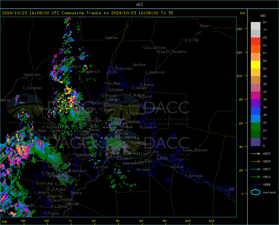Click the '-40' tick on horizontal km axis
This screenshot has height=225, width=279.
23,221
